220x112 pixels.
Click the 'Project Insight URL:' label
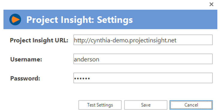point(39,40)
